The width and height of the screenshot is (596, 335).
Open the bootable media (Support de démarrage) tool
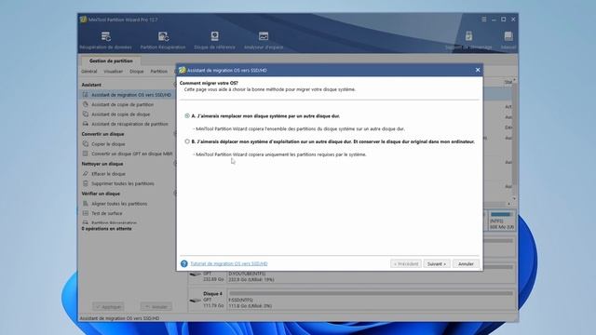coord(468,41)
